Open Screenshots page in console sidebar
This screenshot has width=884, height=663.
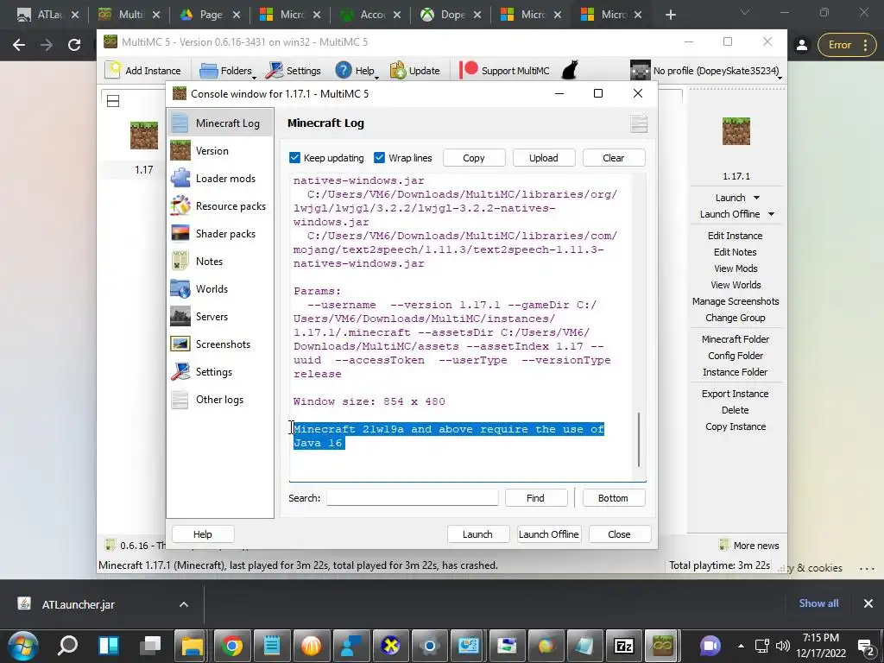(x=220, y=344)
